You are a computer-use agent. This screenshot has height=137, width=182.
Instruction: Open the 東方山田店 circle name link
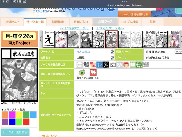click(83, 52)
